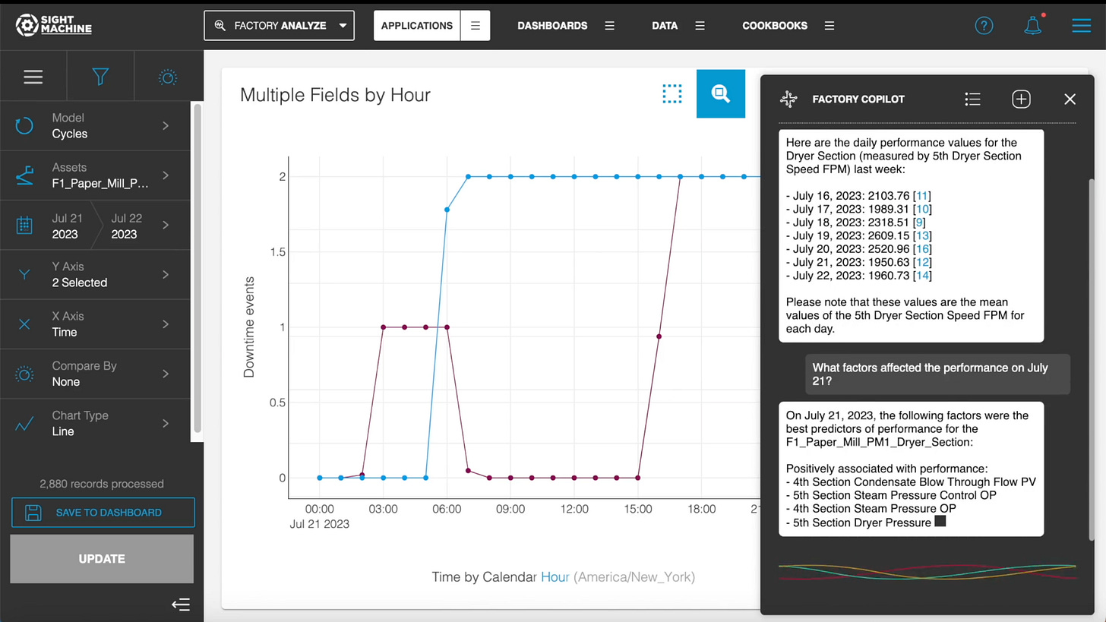Expand the Model Cycles option
The image size is (1106, 622).
pos(95,126)
